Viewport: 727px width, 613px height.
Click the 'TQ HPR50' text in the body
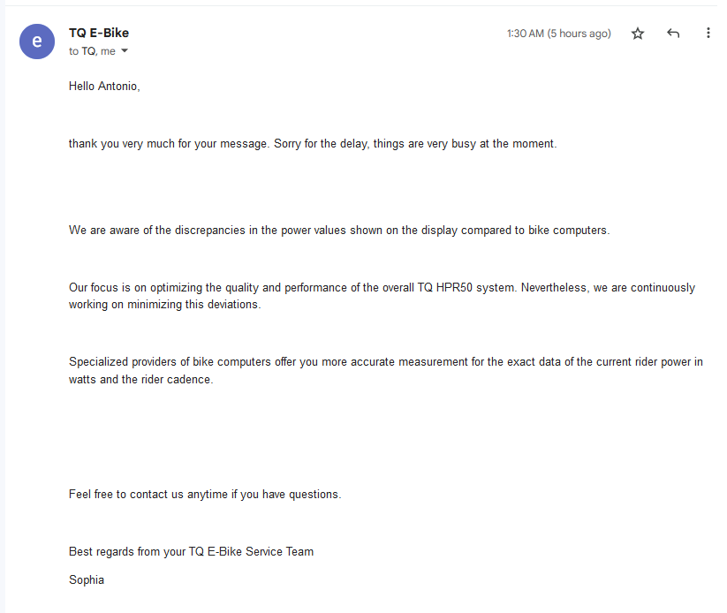(444, 288)
